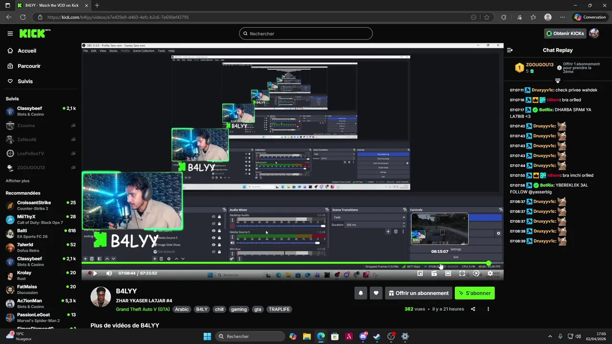The height and width of the screenshot is (344, 612).
Task: Add page to favorites star icon
Action: (487, 17)
